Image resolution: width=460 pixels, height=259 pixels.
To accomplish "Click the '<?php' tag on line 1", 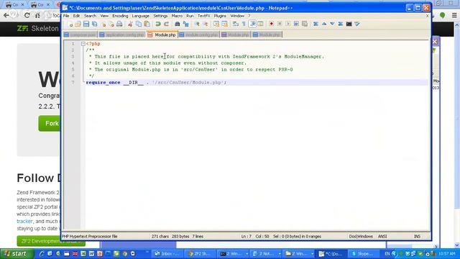I will point(93,44).
